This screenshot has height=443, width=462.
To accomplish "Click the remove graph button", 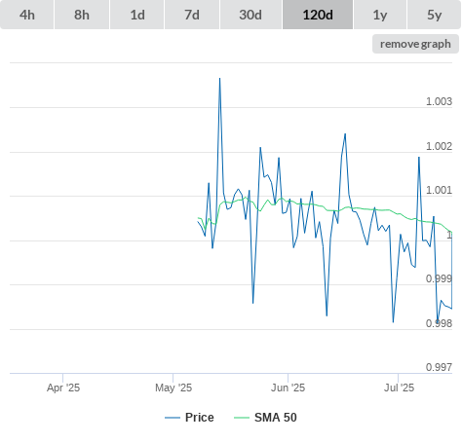I will point(415,44).
